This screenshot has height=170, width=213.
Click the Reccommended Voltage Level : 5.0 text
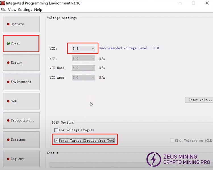click(129, 48)
